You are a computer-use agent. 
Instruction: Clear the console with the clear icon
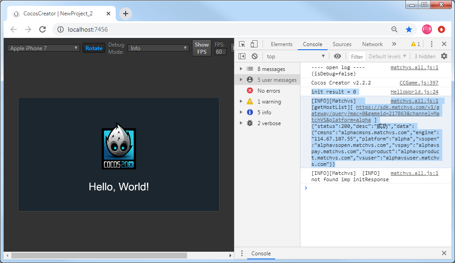point(254,56)
